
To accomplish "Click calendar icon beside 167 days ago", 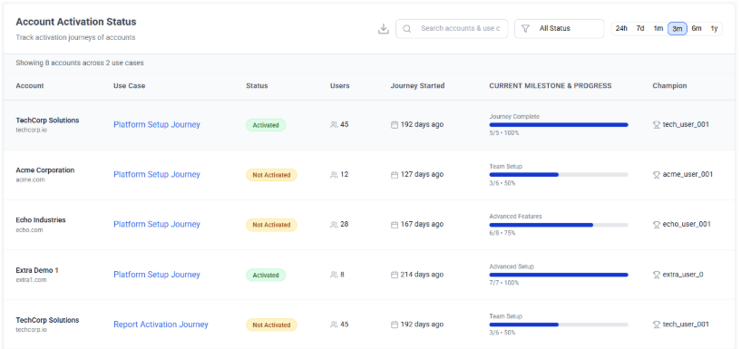I will point(395,224).
